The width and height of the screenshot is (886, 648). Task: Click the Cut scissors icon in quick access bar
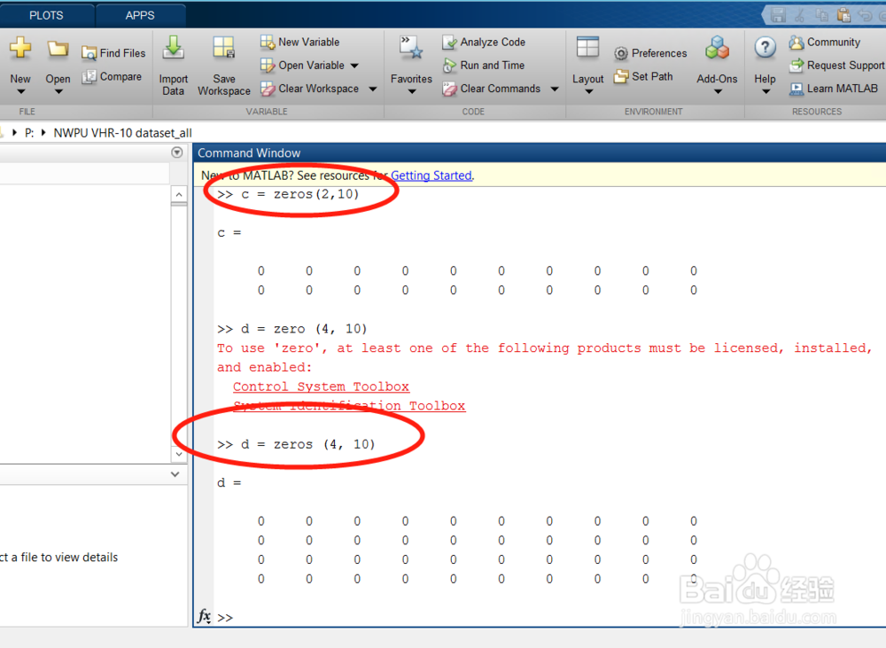click(799, 15)
